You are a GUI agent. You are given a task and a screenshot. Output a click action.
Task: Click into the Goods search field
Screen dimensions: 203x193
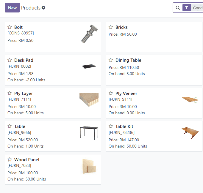[198, 8]
